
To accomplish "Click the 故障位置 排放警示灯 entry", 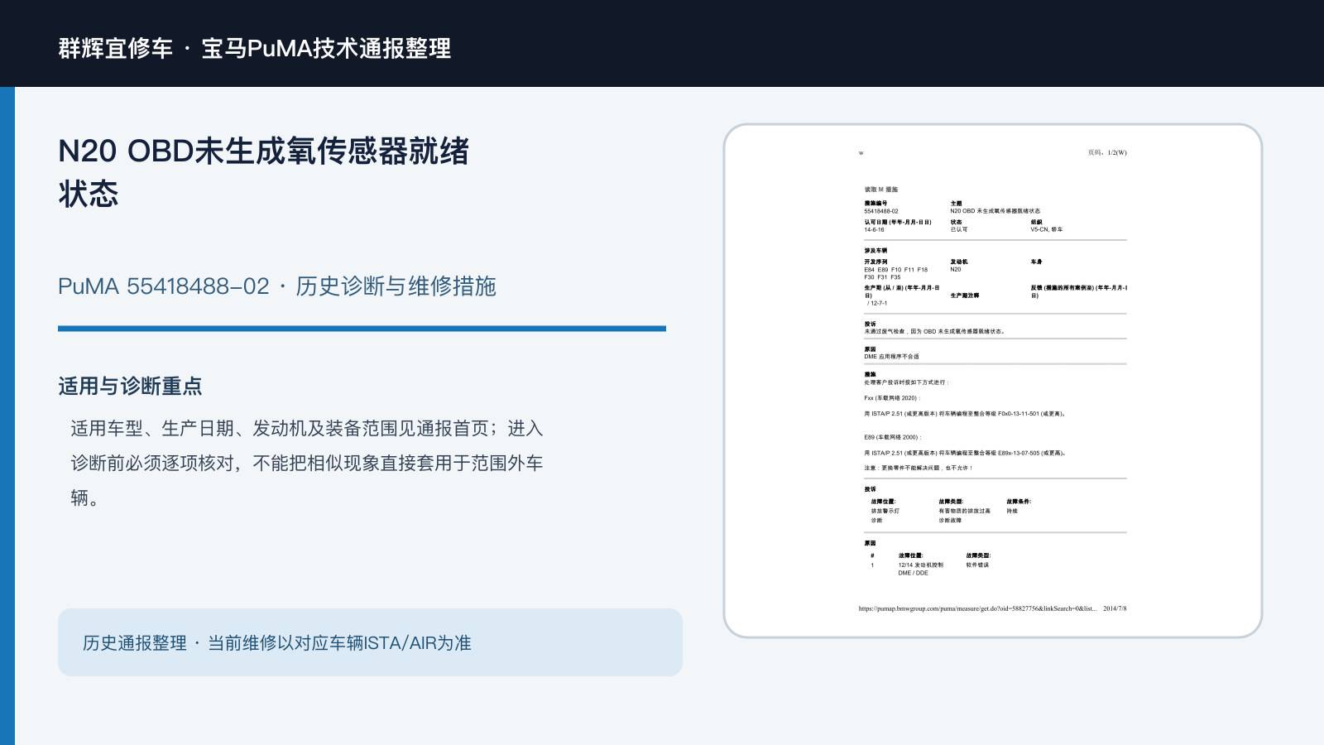I will (x=885, y=511).
